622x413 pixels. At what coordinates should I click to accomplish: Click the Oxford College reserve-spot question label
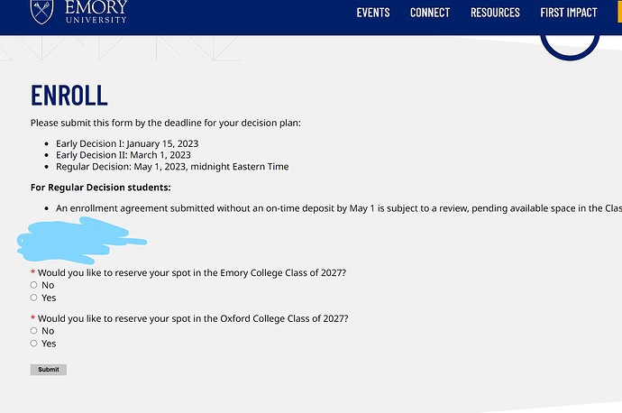[192, 318]
